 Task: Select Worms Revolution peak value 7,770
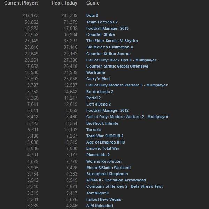72,161
